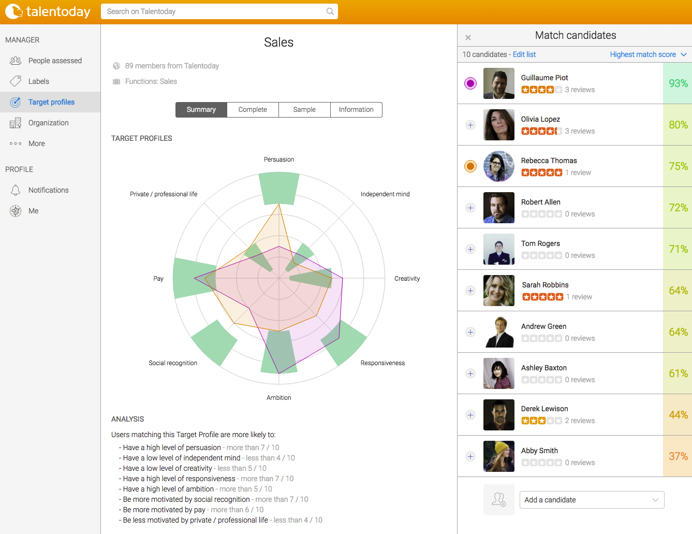Close the Match candidates panel
Image resolution: width=692 pixels, height=534 pixels.
tap(468, 37)
